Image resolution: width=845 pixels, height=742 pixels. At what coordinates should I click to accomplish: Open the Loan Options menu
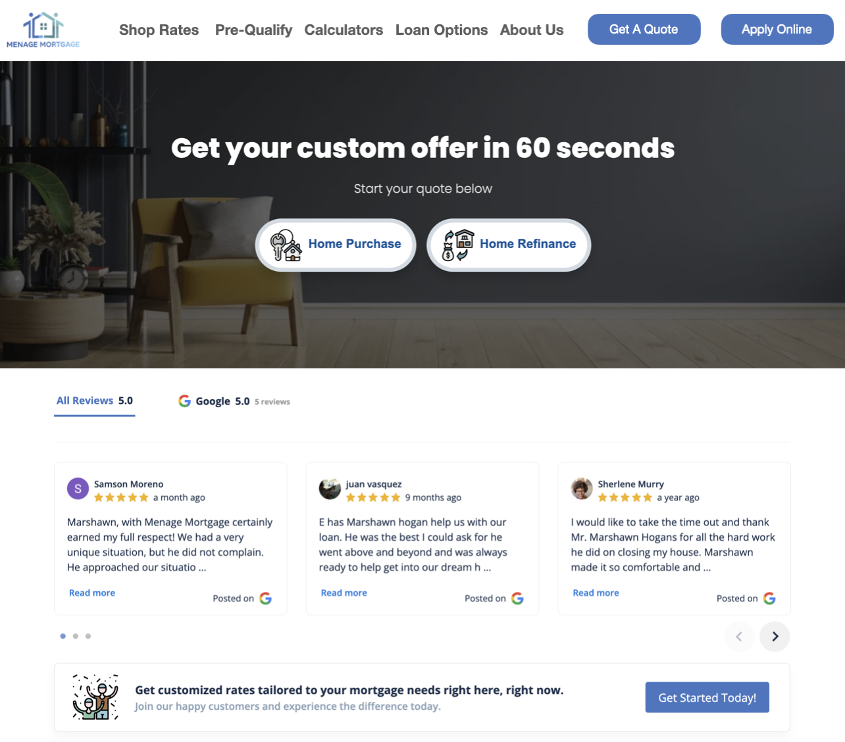442,30
